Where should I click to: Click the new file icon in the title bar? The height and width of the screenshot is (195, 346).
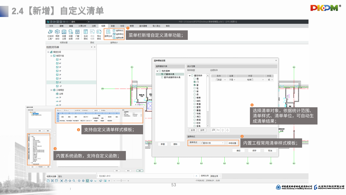pyautogui.click(x=51, y=22)
